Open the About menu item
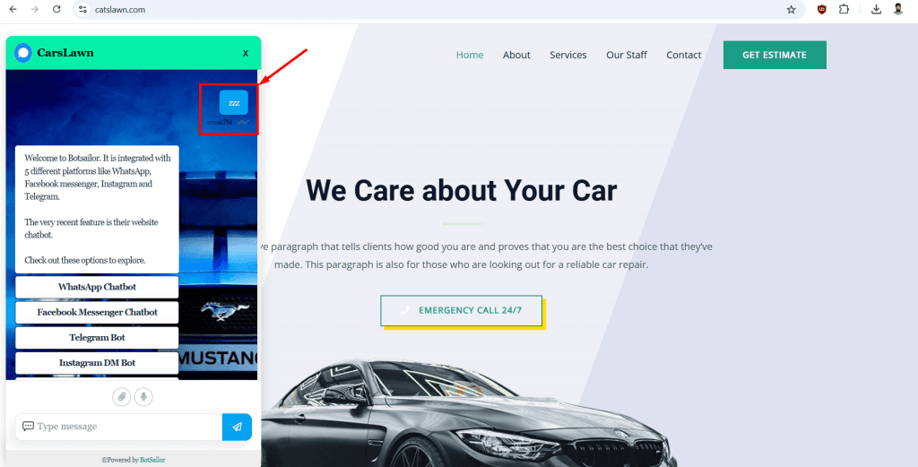The image size is (918, 467). coord(516,55)
